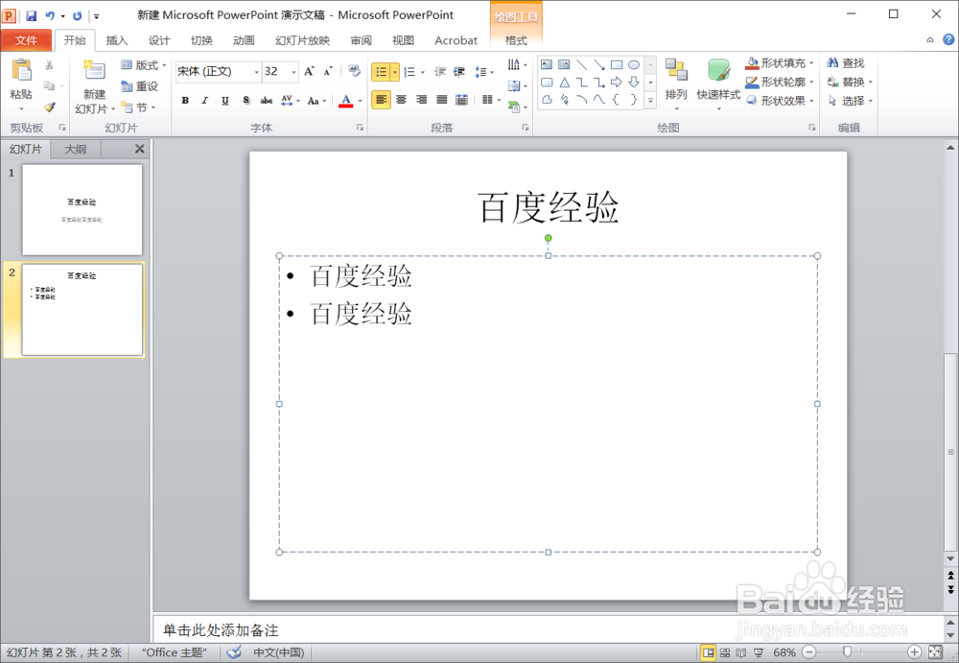Toggle Normal view button in status bar
The width and height of the screenshot is (959, 663).
pyautogui.click(x=708, y=652)
